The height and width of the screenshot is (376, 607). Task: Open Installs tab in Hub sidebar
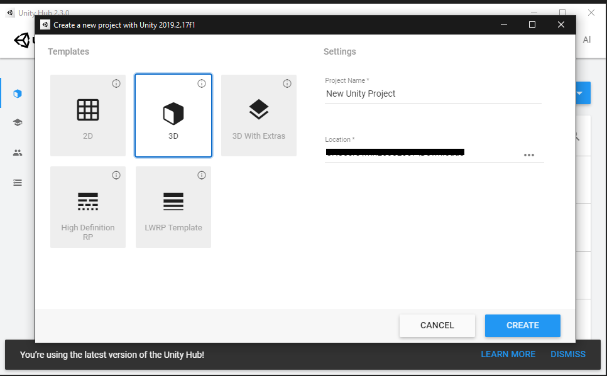pos(18,183)
